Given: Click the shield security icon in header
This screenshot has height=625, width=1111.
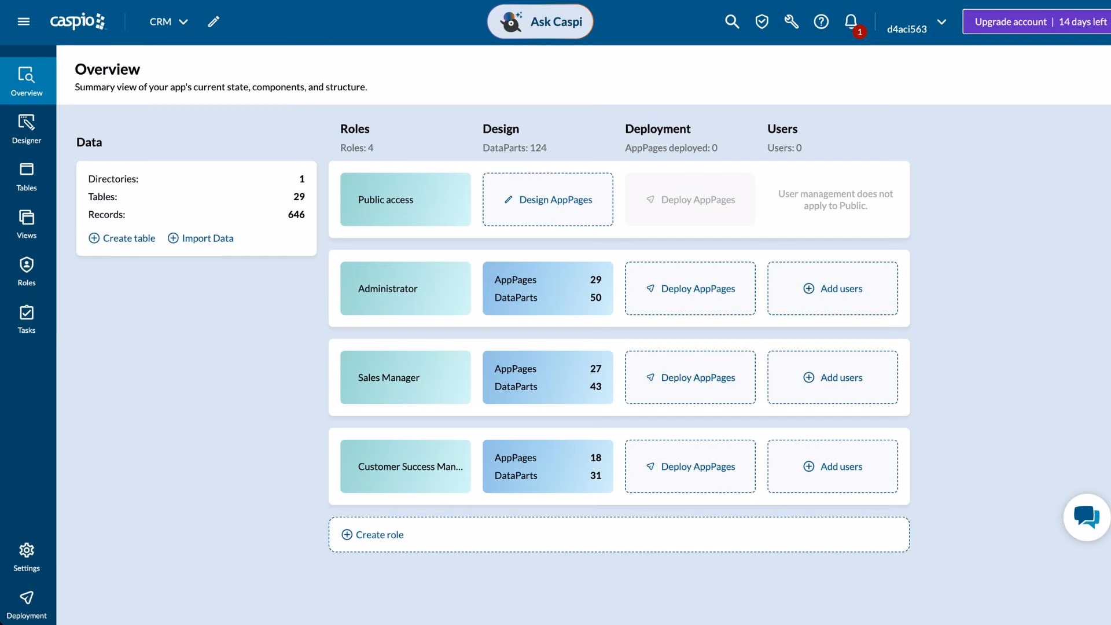Looking at the screenshot, I should [x=761, y=21].
